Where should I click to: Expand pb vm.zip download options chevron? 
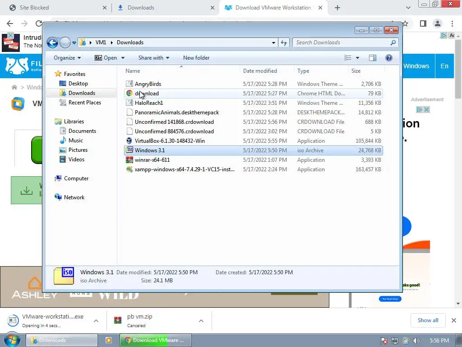(x=201, y=321)
